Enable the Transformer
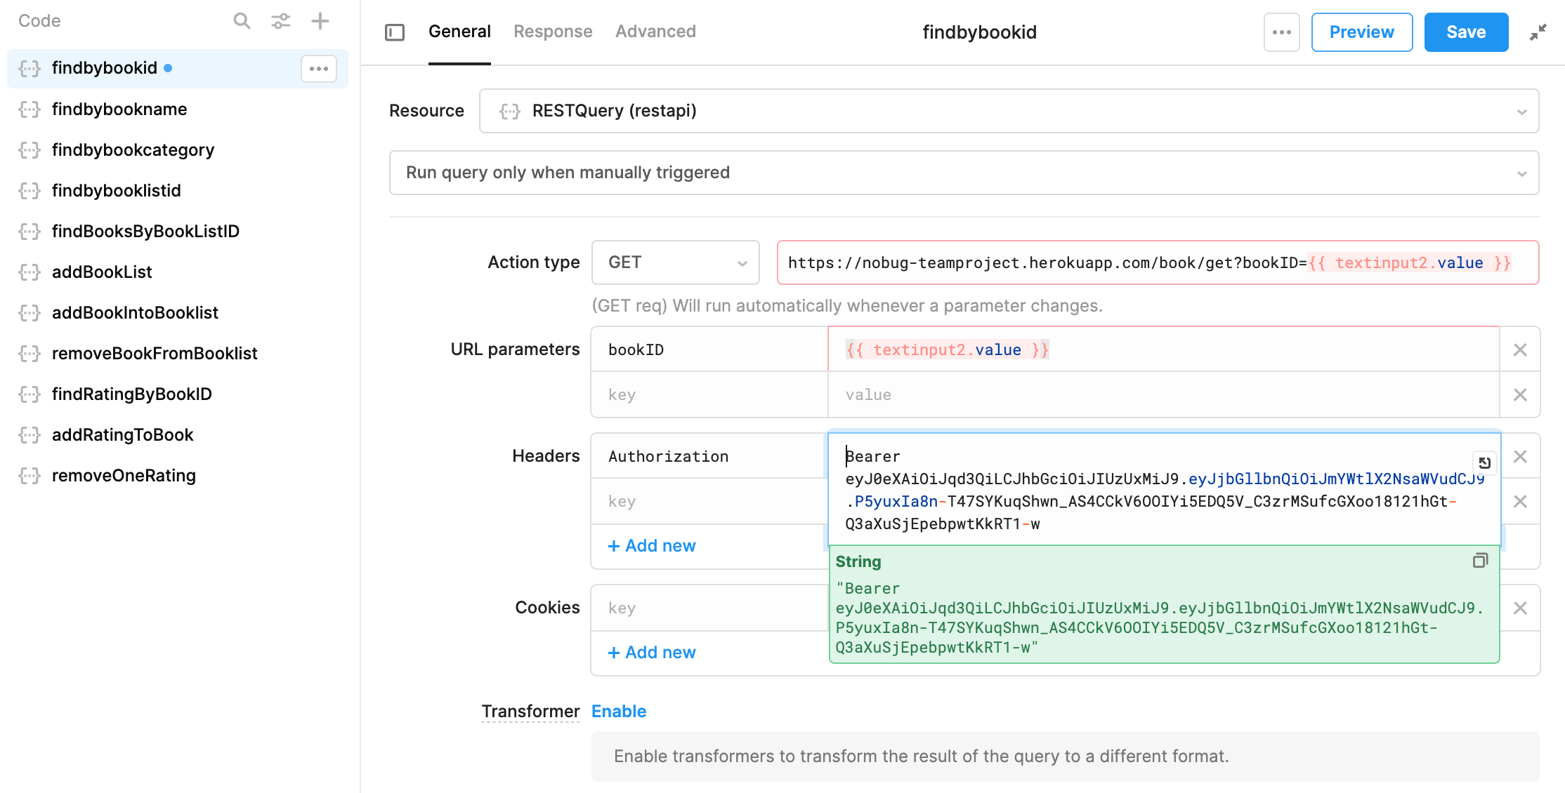1565x793 pixels. [619, 711]
